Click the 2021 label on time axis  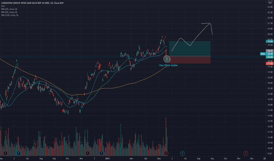tap(108, 159)
